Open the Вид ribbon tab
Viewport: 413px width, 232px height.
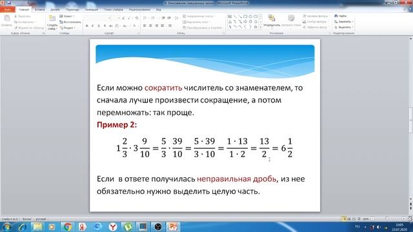(x=158, y=10)
